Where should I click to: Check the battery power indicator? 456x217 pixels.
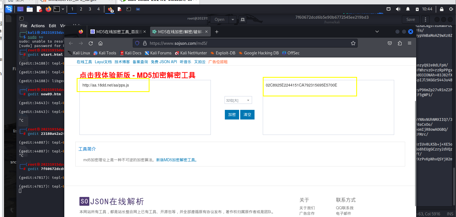coord(417,9)
